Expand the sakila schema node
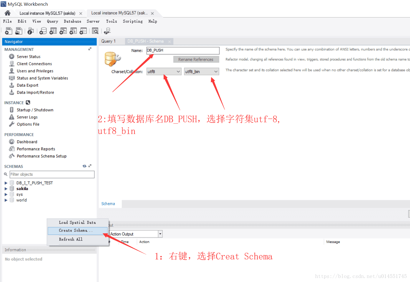The image size is (410, 282). click(6, 189)
